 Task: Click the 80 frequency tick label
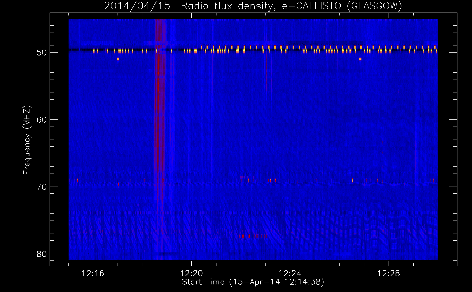42,254
